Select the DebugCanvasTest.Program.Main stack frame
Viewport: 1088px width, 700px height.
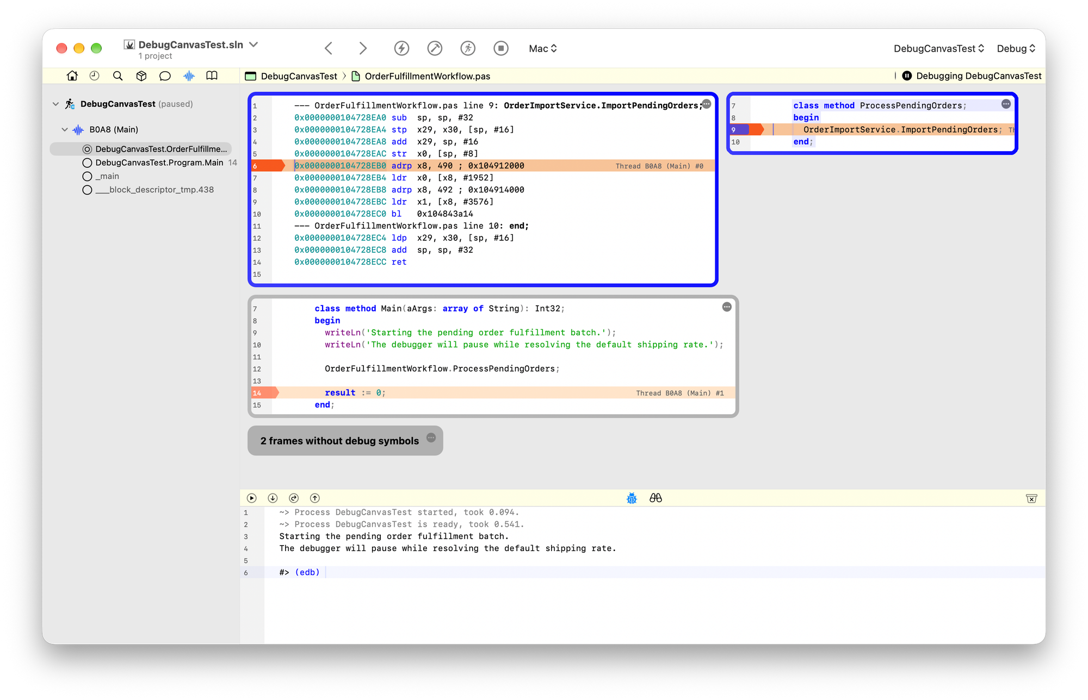coord(159,162)
